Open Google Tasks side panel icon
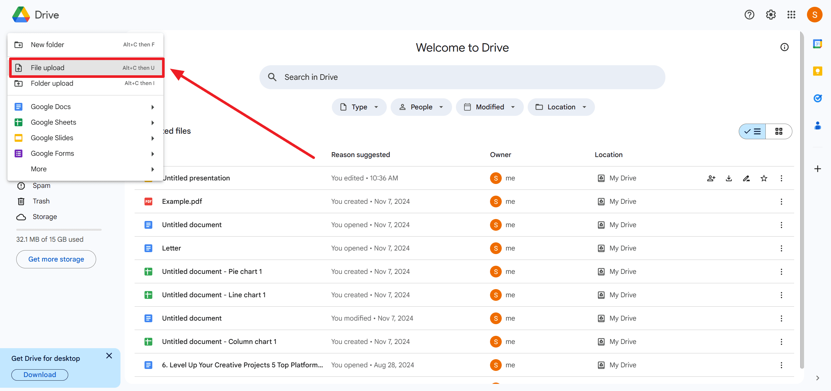This screenshot has width=831, height=391. click(x=817, y=98)
